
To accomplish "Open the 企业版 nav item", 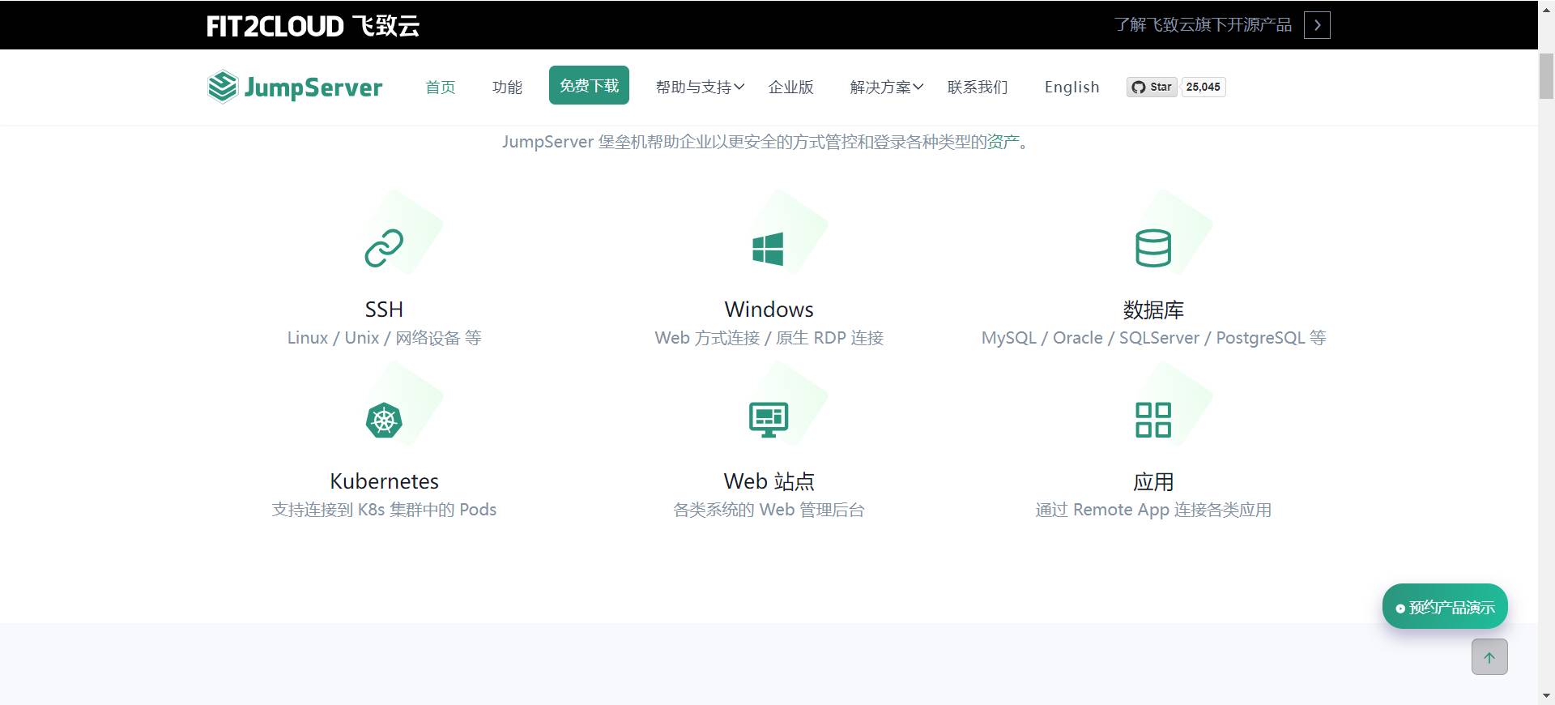I will click(790, 87).
